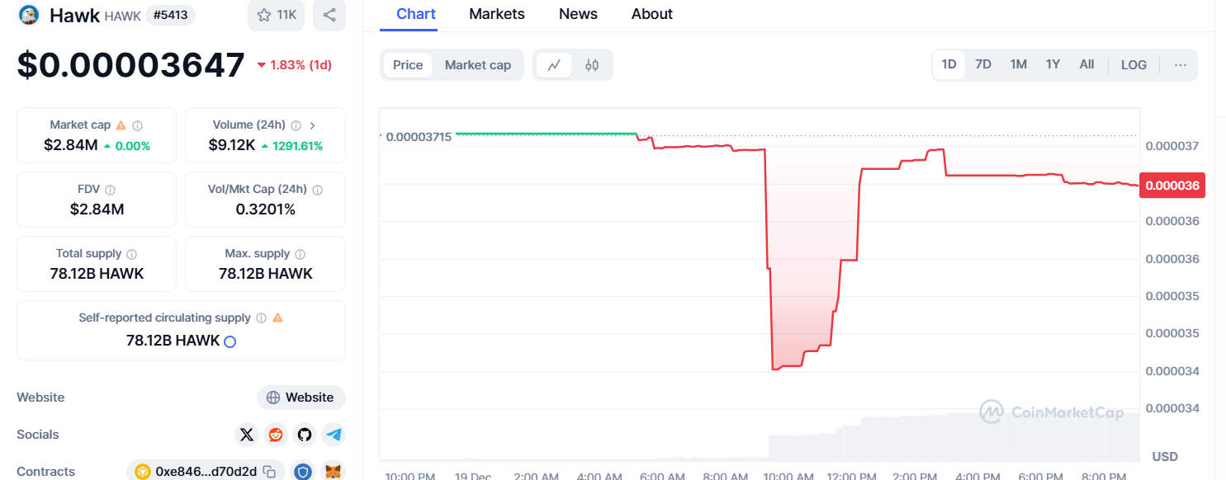The width and height of the screenshot is (1226, 480).
Task: Select the Price chart toggle
Action: click(408, 65)
